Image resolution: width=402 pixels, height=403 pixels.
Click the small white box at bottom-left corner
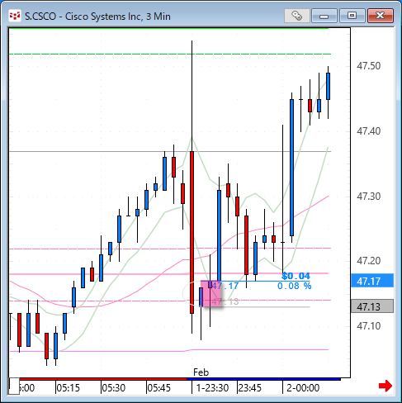coord(14,386)
